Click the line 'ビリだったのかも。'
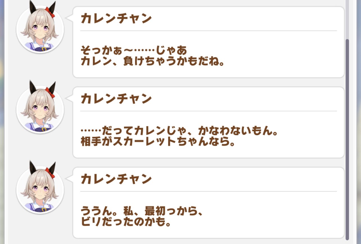 (x=126, y=222)
